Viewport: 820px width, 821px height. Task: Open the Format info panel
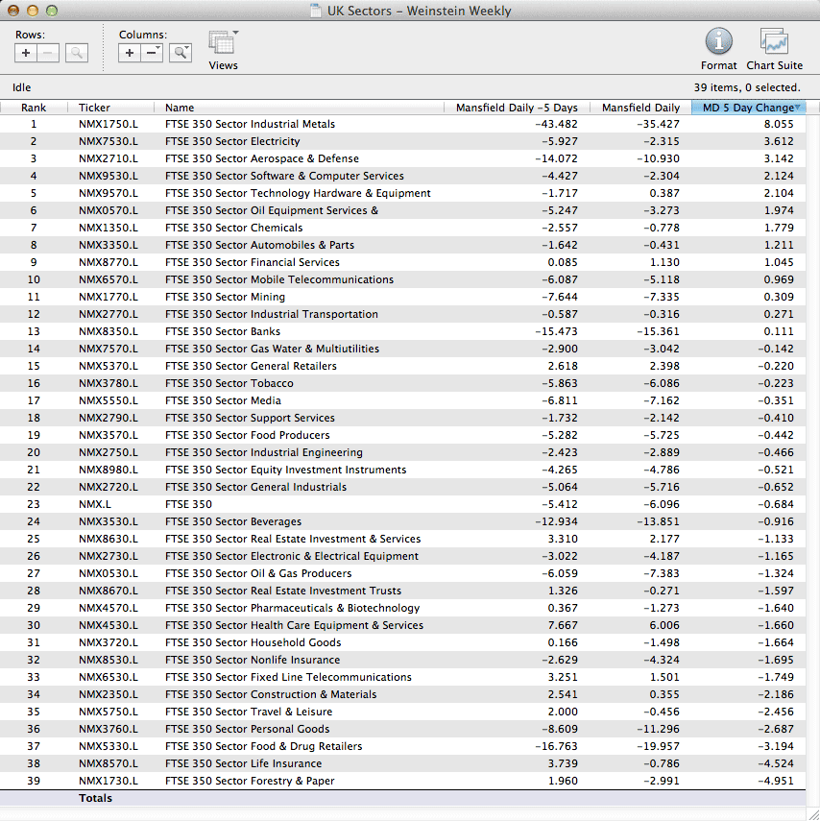click(x=718, y=42)
